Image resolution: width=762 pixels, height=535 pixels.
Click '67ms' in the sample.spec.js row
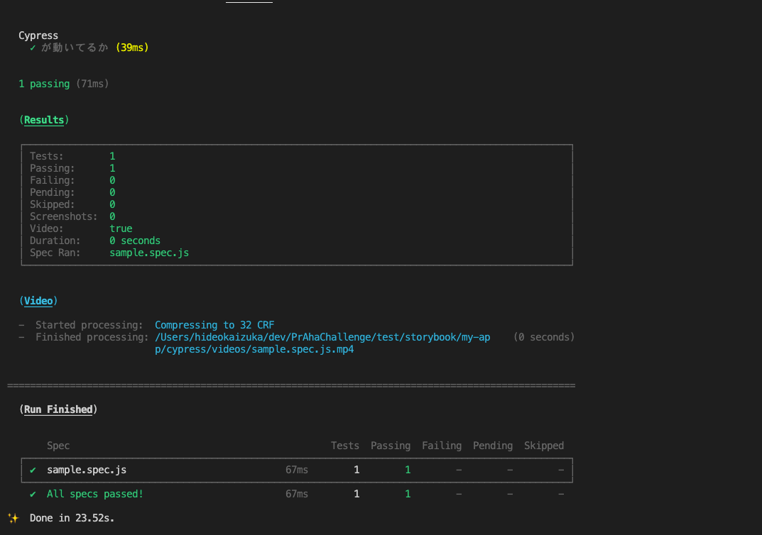click(x=297, y=470)
